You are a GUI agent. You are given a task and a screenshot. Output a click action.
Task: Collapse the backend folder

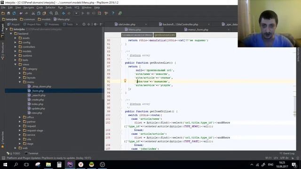tap(11, 33)
